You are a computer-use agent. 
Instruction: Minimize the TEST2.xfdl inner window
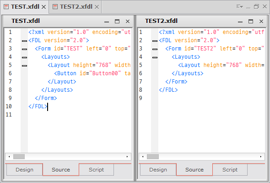point(240,22)
